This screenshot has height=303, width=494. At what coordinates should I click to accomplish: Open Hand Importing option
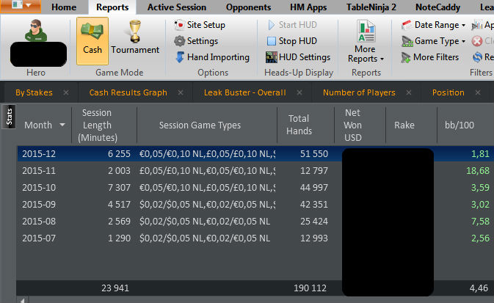[212, 57]
